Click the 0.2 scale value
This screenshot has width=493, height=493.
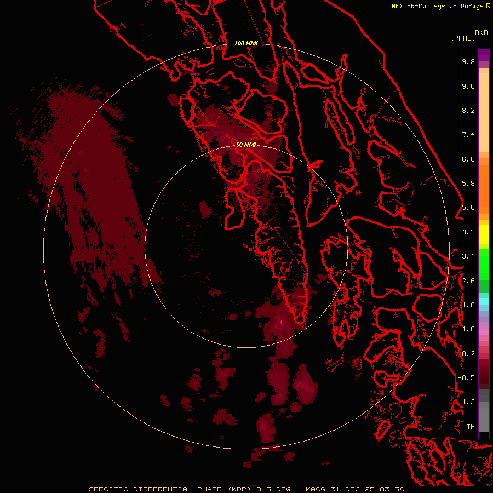pos(468,354)
